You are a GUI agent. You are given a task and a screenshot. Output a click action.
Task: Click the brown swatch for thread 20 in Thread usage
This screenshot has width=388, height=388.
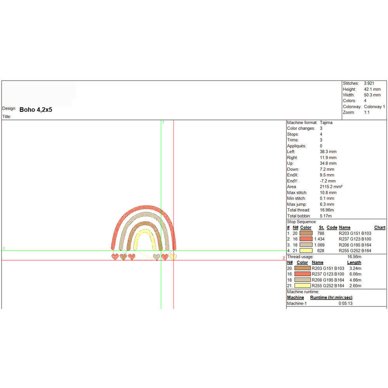pos(303,268)
